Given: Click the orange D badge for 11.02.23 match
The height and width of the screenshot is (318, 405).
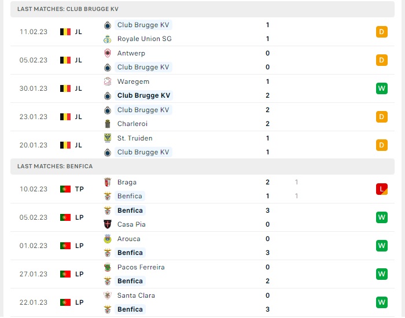Looking at the screenshot, I should point(382,32).
